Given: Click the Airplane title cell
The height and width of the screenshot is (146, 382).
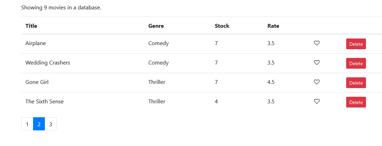Looking at the screenshot, I should pyautogui.click(x=35, y=43).
